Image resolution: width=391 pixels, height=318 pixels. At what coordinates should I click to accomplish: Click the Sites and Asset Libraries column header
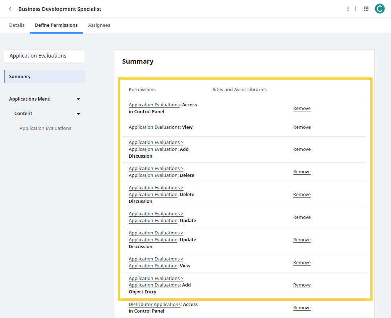tap(239, 89)
